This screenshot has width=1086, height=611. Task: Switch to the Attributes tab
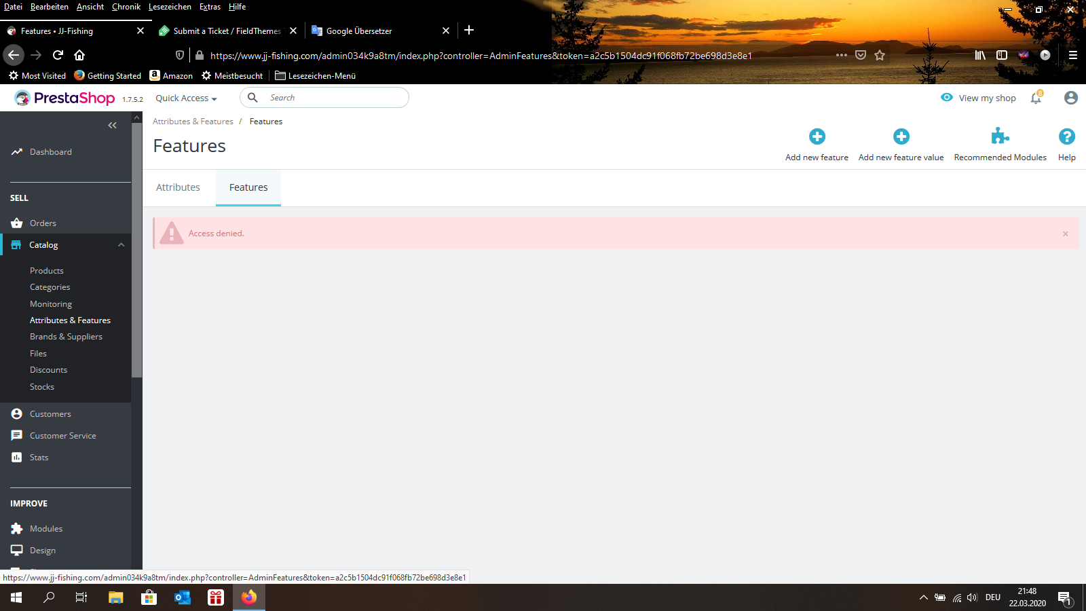point(178,187)
